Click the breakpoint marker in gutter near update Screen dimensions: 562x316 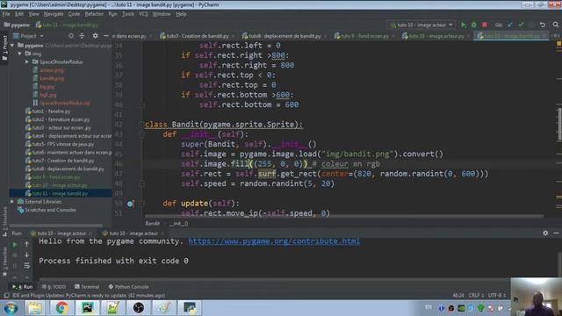pos(131,204)
